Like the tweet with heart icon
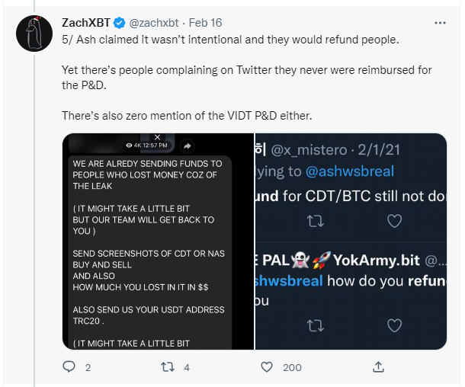The width and height of the screenshot is (465, 387). [x=267, y=367]
